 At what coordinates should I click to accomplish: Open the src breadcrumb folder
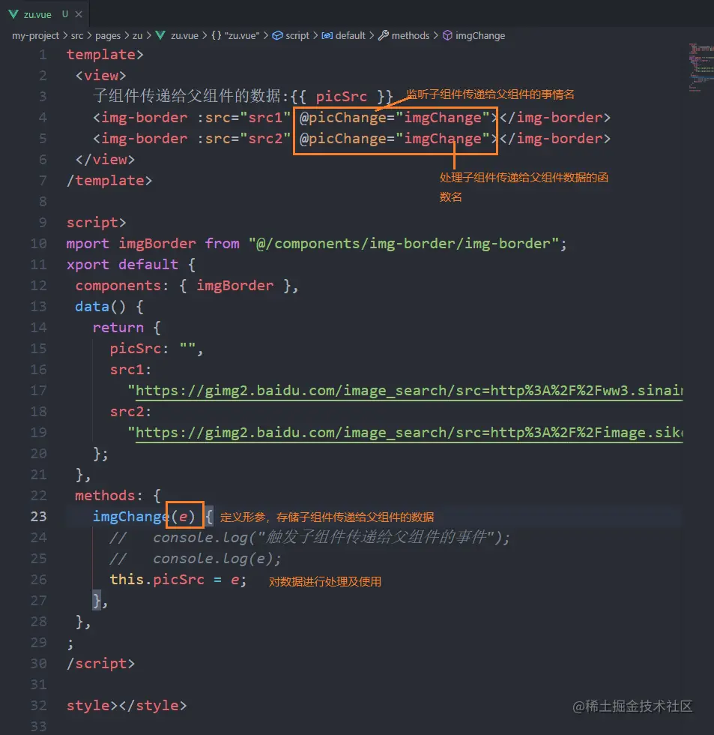point(76,36)
